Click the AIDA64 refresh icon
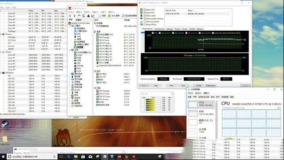284x160 pixels. click(84, 16)
